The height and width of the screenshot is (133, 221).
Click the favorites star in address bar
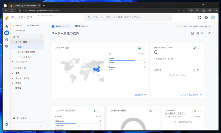pyautogui.click(x=184, y=11)
